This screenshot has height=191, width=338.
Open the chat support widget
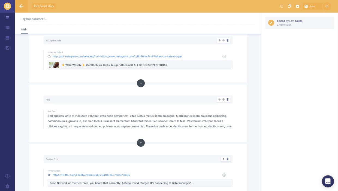point(328,181)
